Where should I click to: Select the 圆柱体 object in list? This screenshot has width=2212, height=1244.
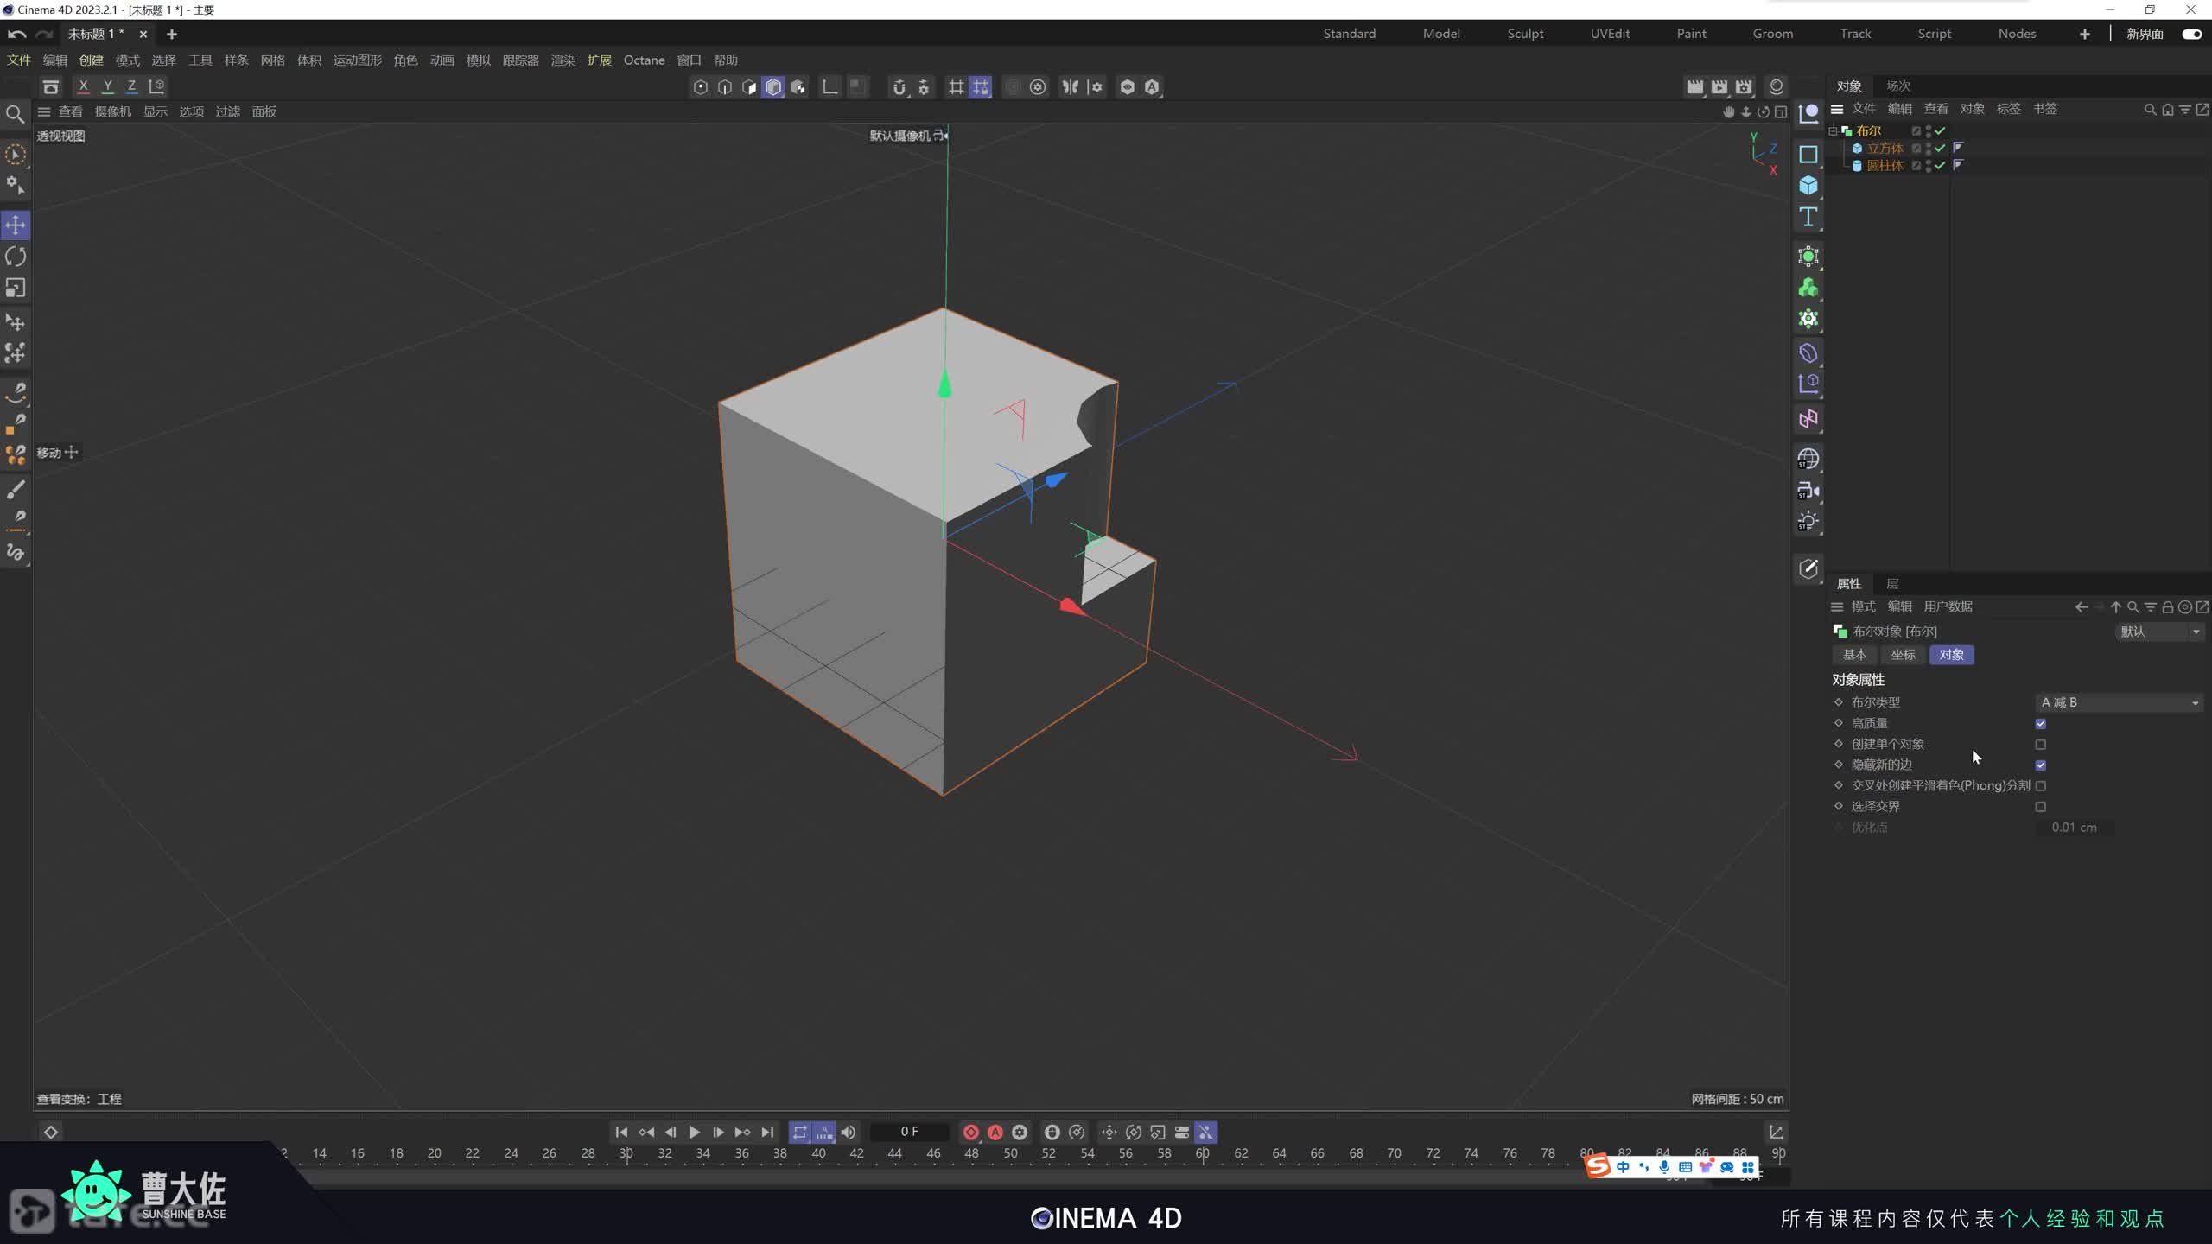point(1885,166)
